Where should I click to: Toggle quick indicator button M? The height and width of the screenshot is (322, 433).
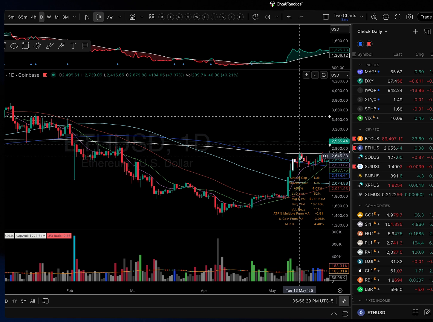coord(188,17)
